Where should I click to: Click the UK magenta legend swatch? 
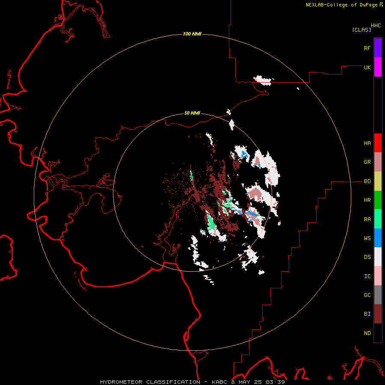[378, 67]
